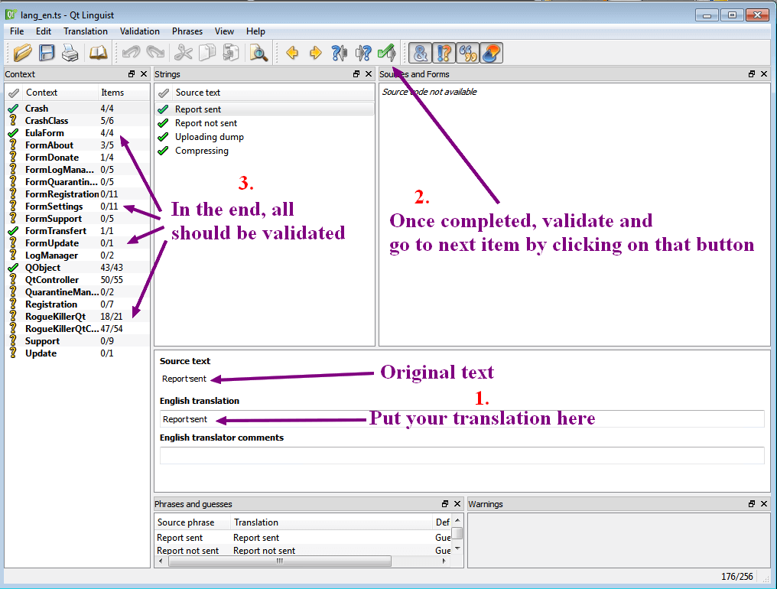Click Done and Next green checkmark button

tap(387, 53)
